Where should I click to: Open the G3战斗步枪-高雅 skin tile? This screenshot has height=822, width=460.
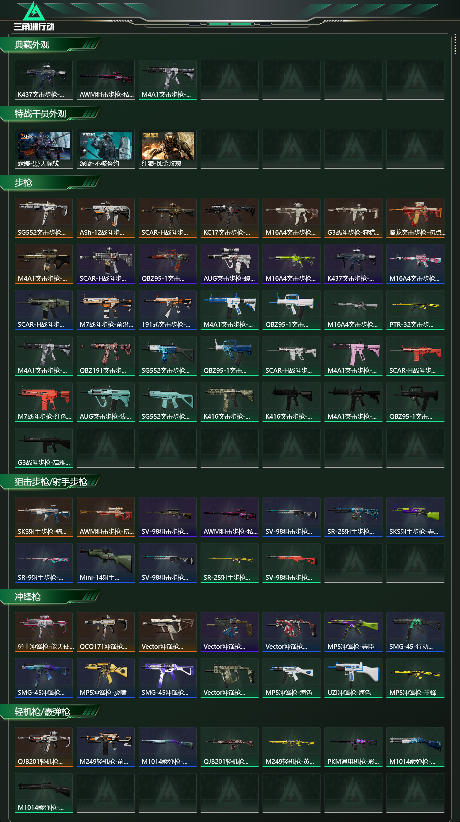coord(44,448)
